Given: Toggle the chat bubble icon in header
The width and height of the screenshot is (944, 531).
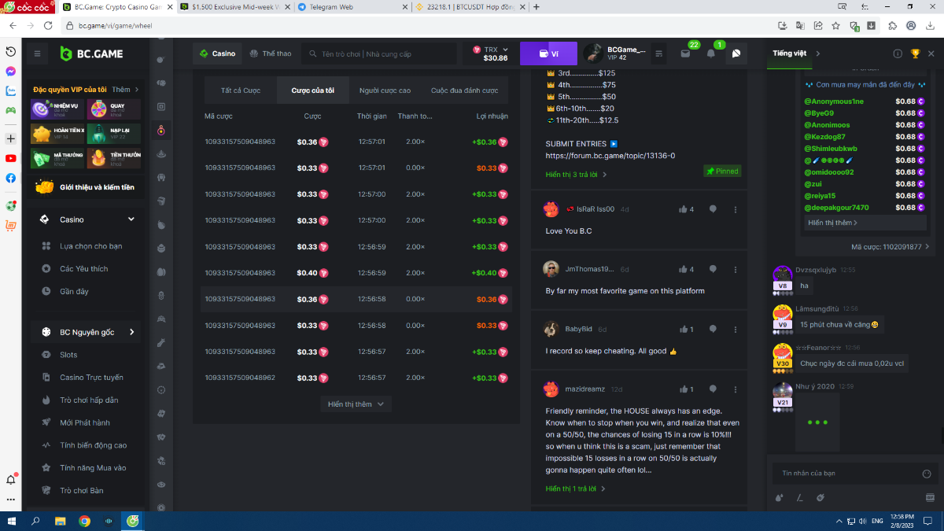Looking at the screenshot, I should 736,53.
